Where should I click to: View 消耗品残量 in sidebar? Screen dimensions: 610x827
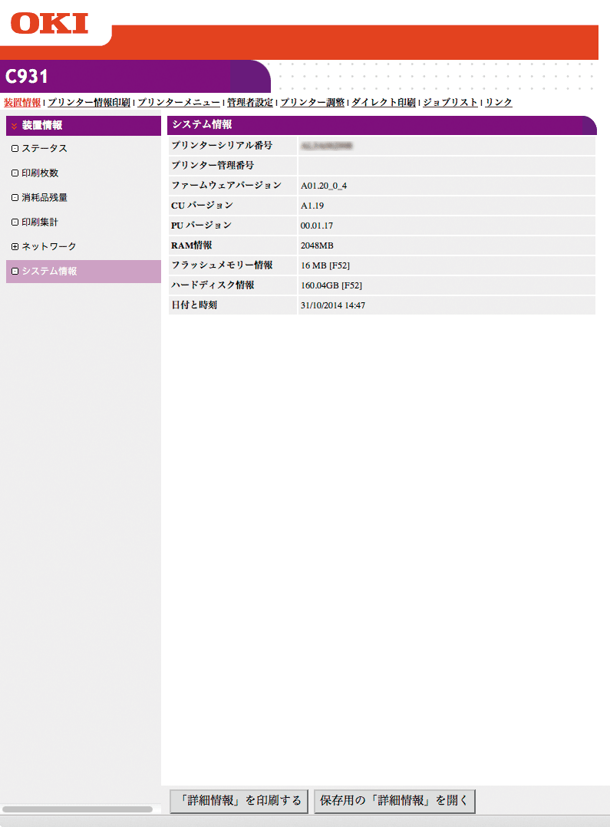tap(45, 197)
